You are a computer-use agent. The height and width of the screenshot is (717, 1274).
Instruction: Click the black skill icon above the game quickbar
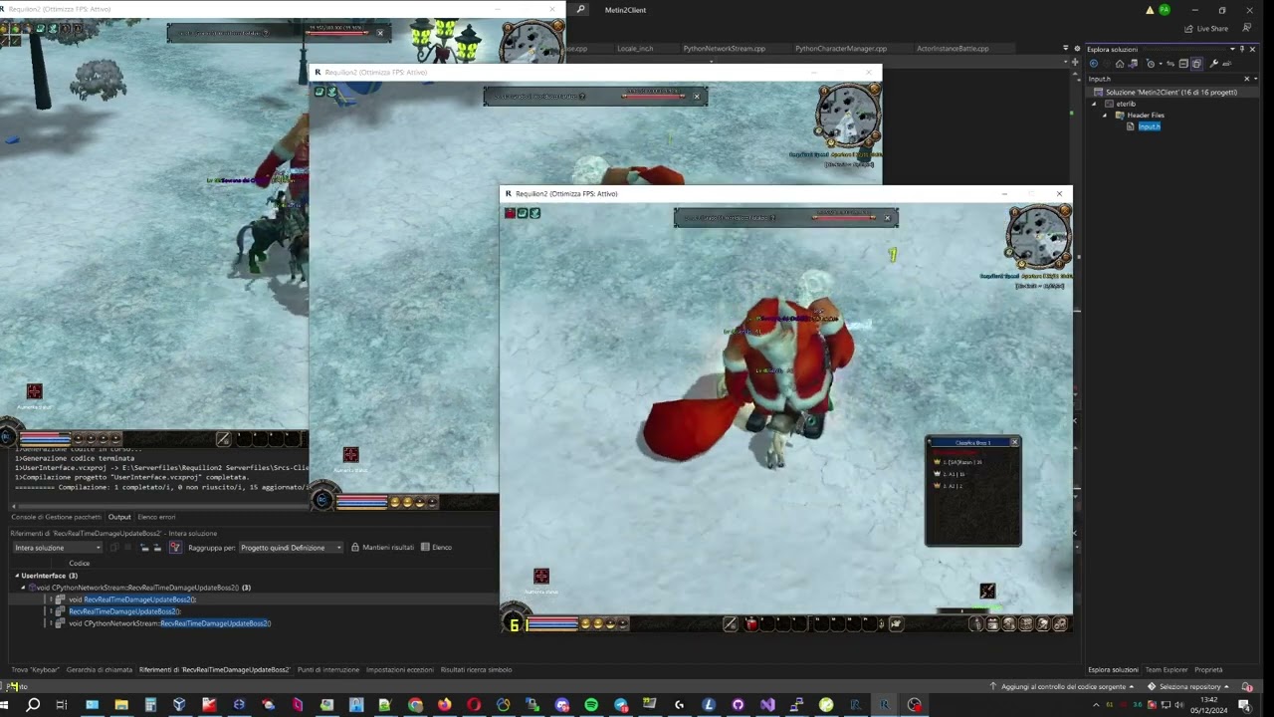pyautogui.click(x=987, y=591)
